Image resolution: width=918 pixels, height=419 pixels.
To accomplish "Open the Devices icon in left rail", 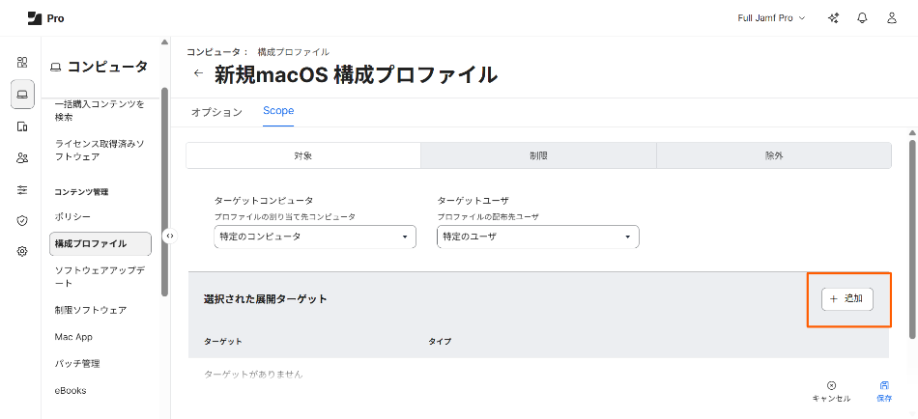I will (22, 126).
